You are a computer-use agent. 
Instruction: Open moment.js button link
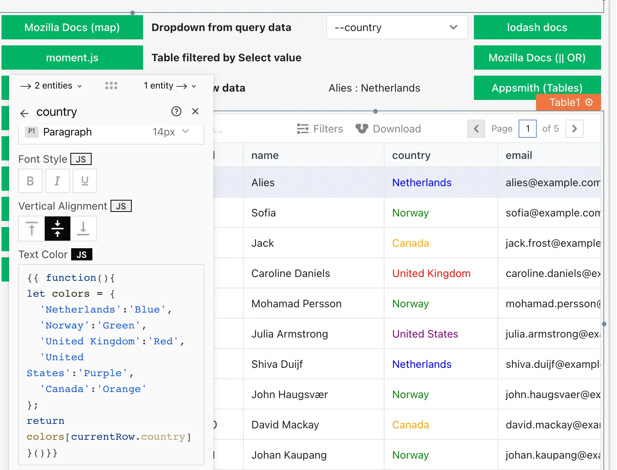coord(72,58)
